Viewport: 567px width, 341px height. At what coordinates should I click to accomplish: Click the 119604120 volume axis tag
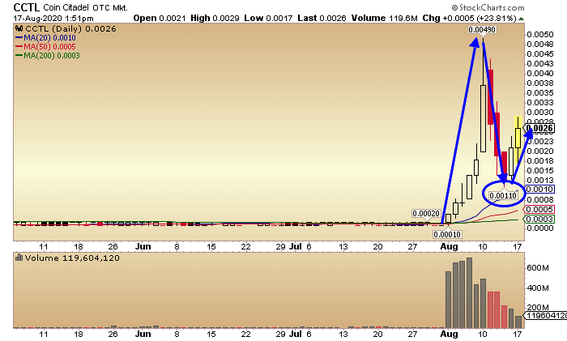coord(545,316)
